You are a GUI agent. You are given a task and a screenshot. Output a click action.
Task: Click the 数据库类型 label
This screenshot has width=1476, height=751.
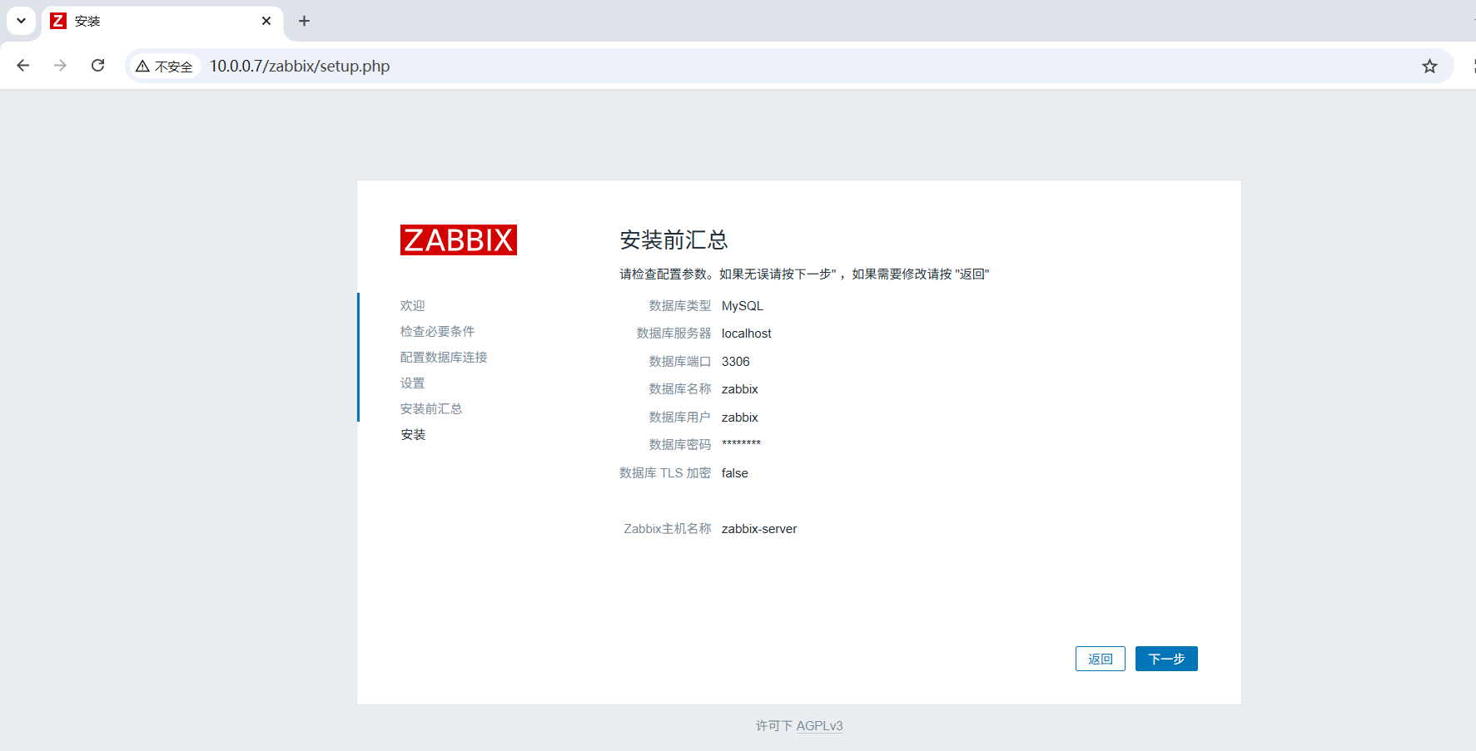(680, 306)
